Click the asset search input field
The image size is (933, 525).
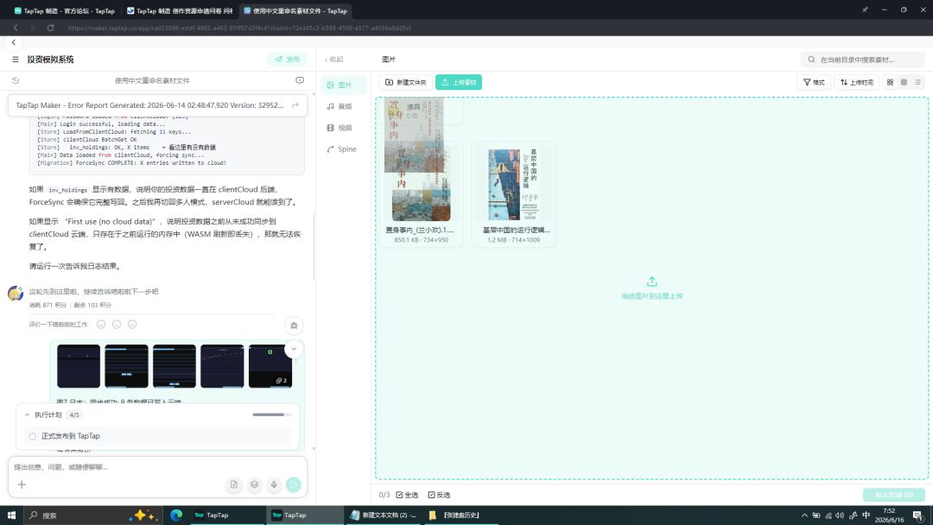(x=863, y=60)
